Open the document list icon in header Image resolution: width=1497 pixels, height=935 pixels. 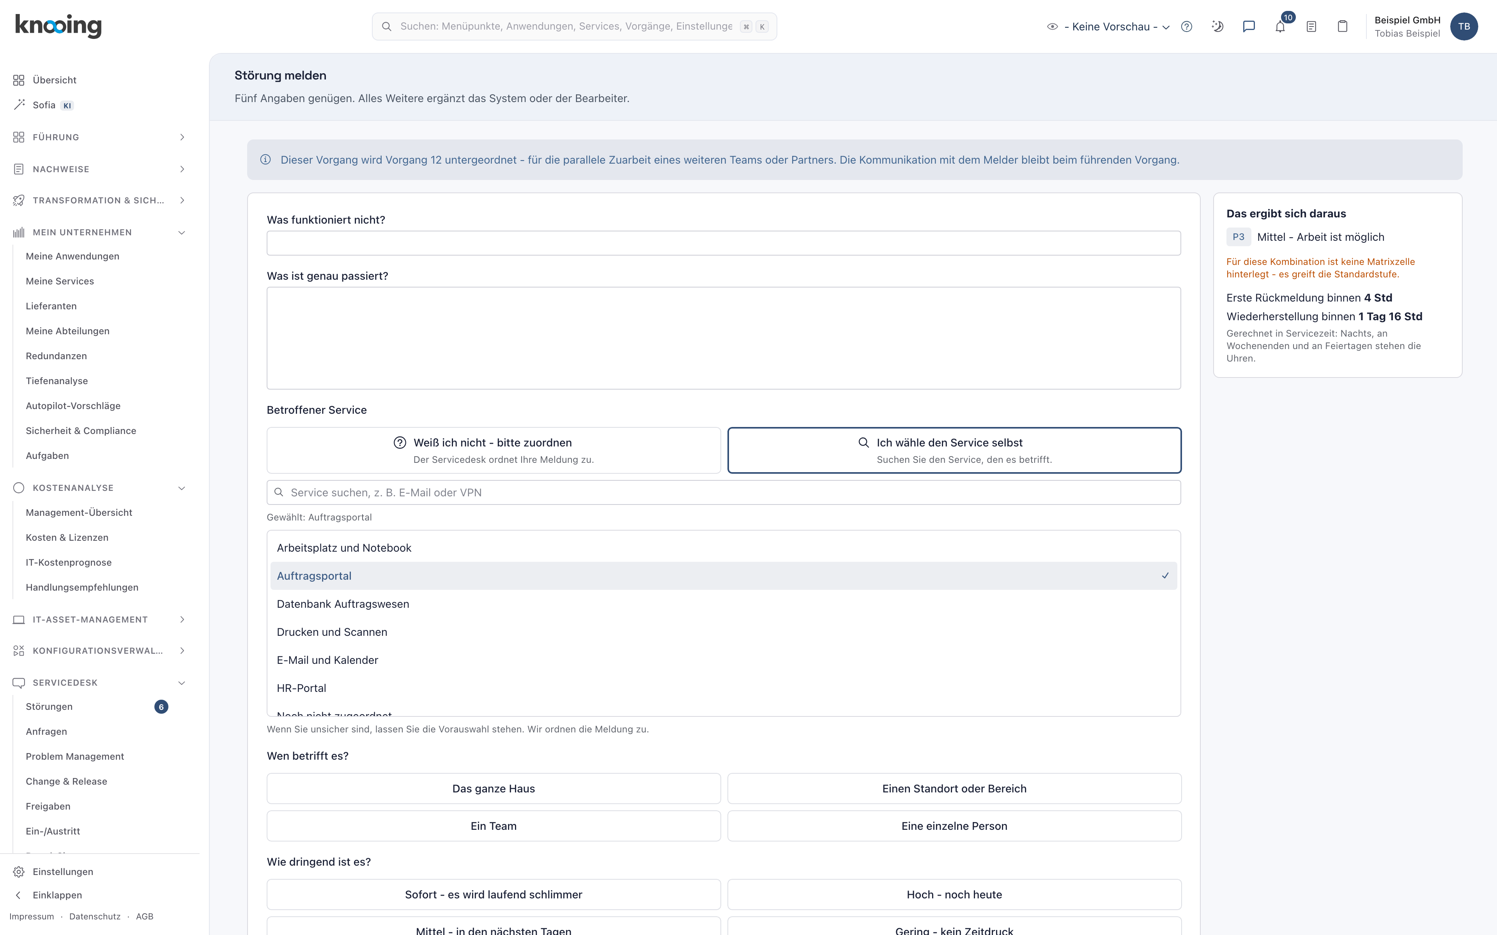(x=1311, y=26)
